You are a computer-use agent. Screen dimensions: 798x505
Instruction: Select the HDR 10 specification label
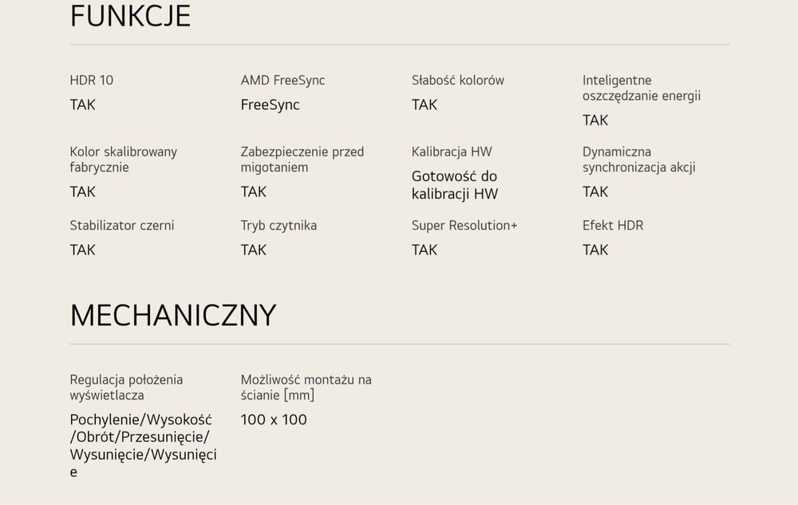click(92, 80)
